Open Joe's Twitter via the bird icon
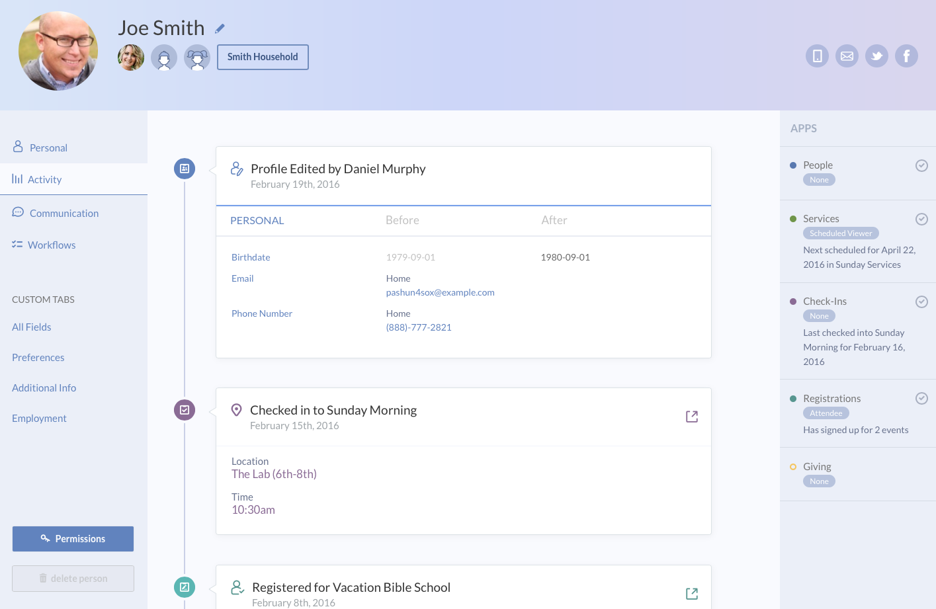936x609 pixels. tap(876, 56)
